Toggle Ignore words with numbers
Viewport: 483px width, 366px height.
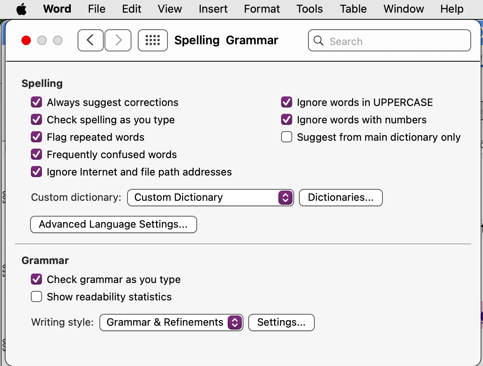(x=287, y=120)
